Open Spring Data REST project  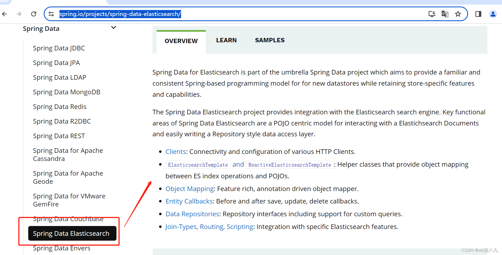[x=59, y=136]
